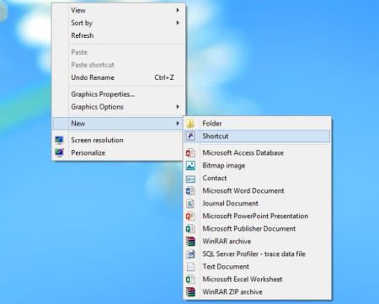Screen dimensions: 379x304
Task: Create a new Microsoft Access Database
Action: pos(257,153)
